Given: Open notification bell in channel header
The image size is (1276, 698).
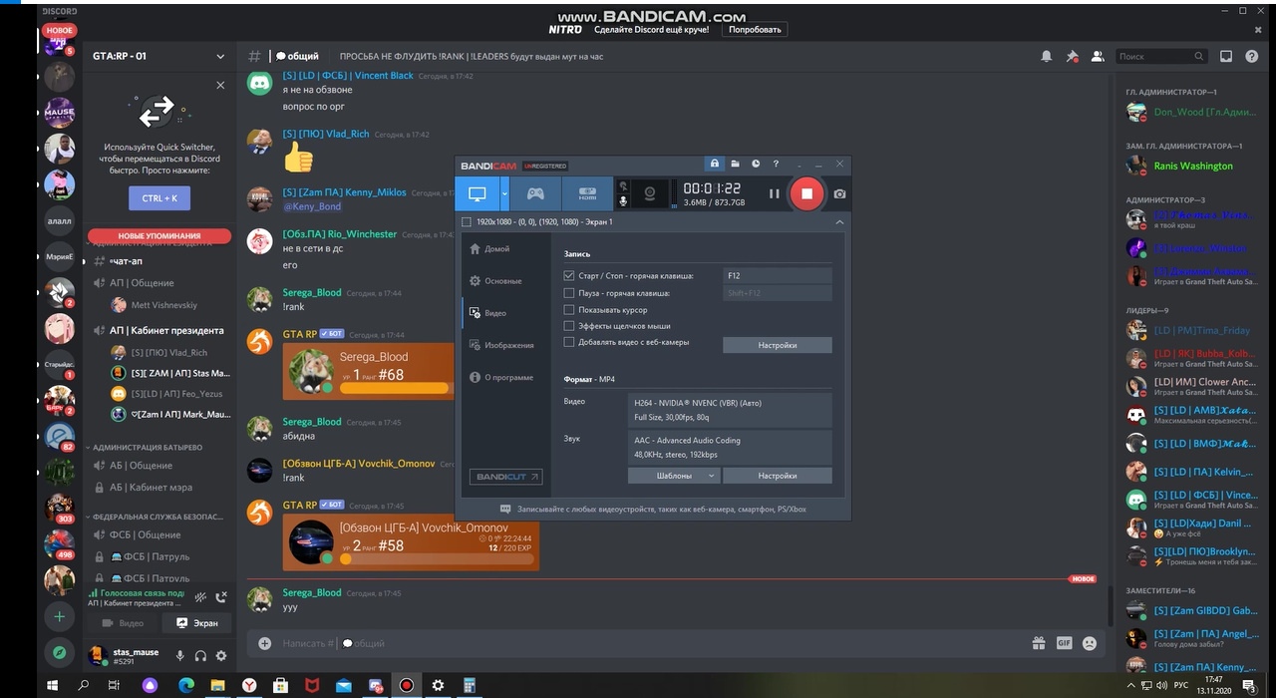Looking at the screenshot, I should (1046, 57).
